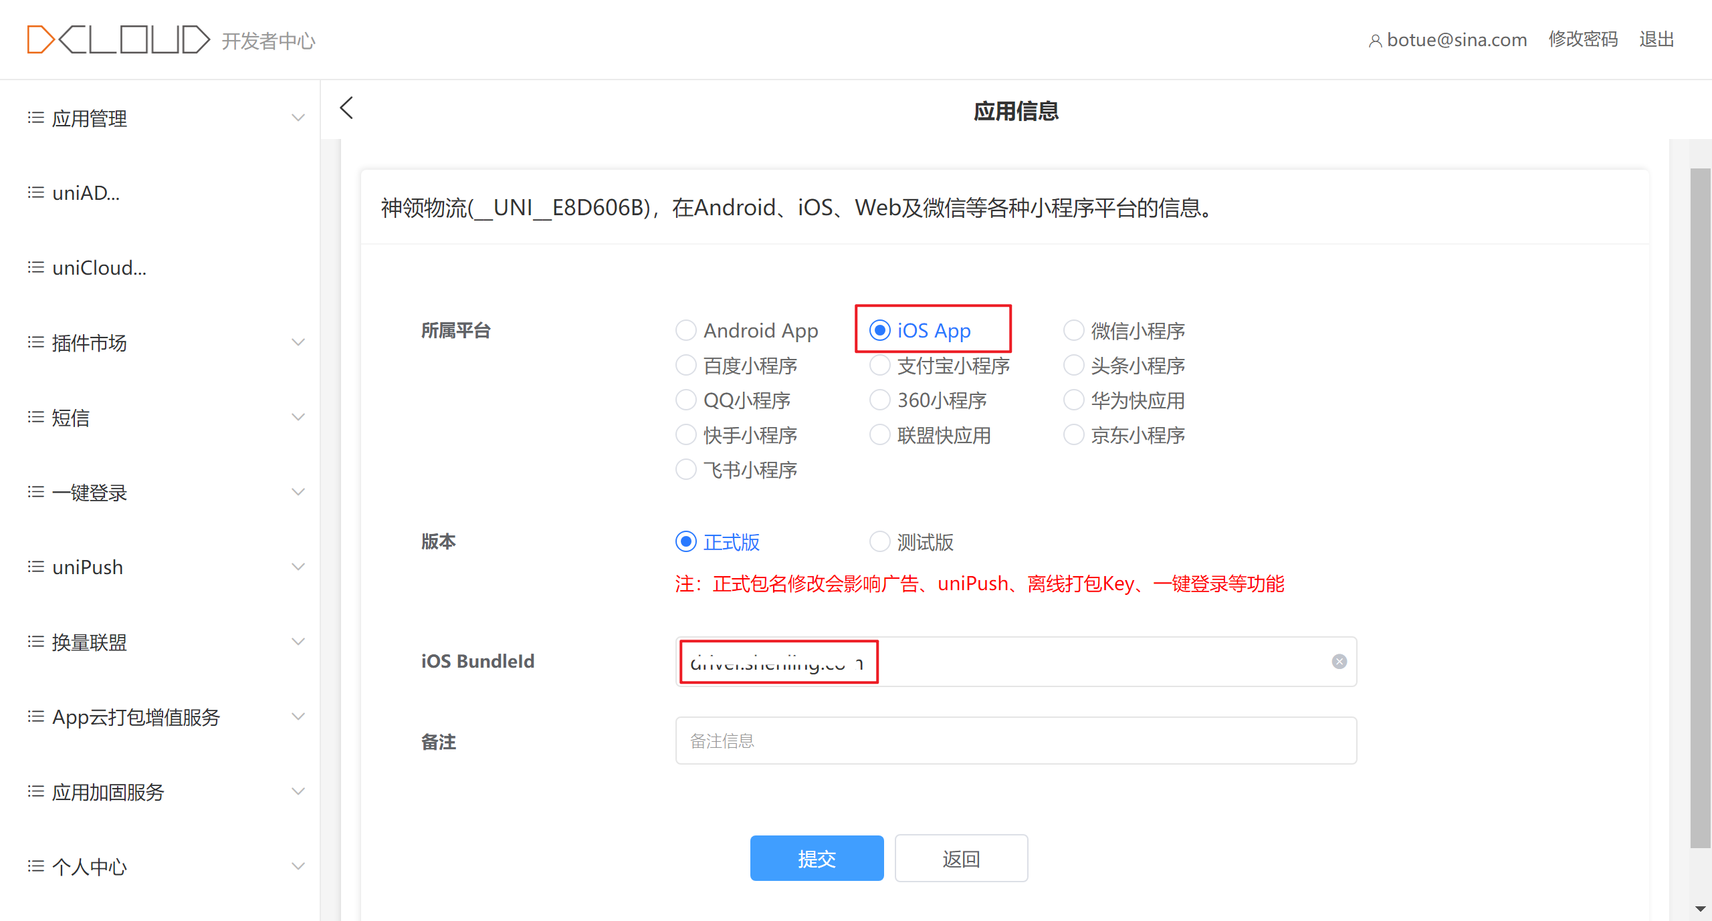Image resolution: width=1712 pixels, height=921 pixels.
Task: Click list icon next to uniCloud menu
Action: [x=35, y=268]
